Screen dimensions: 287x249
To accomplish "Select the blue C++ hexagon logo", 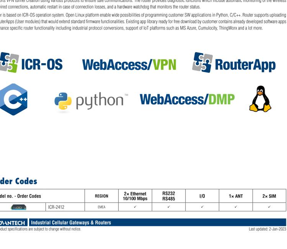I will (14, 99).
